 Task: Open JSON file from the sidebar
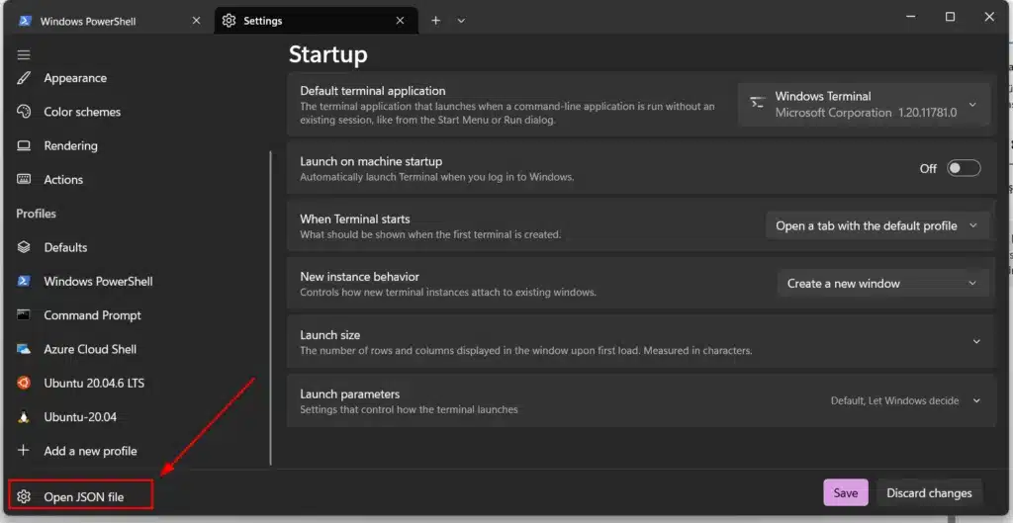pyautogui.click(x=81, y=496)
